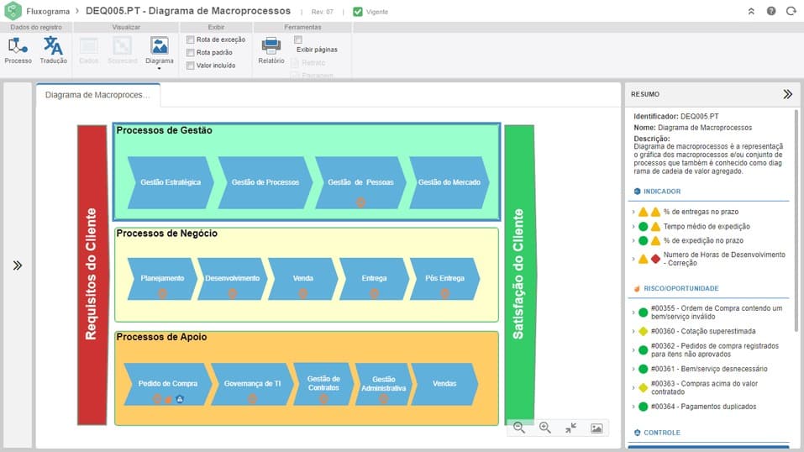This screenshot has width=804, height=452.
Task: Collapse the RESUMO panel with double chevron
Action: point(787,94)
